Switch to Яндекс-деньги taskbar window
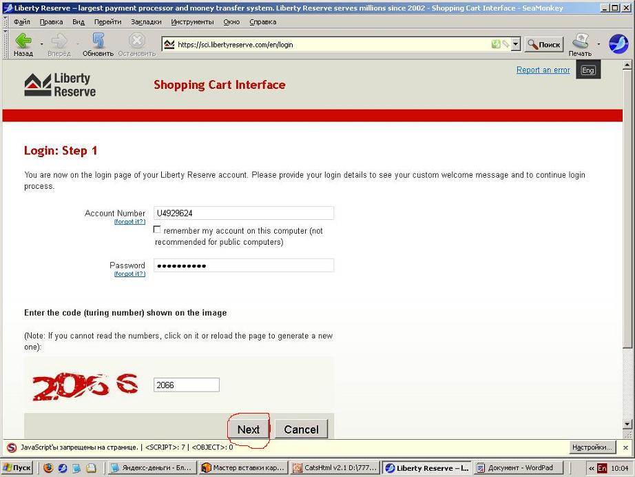 152,468
